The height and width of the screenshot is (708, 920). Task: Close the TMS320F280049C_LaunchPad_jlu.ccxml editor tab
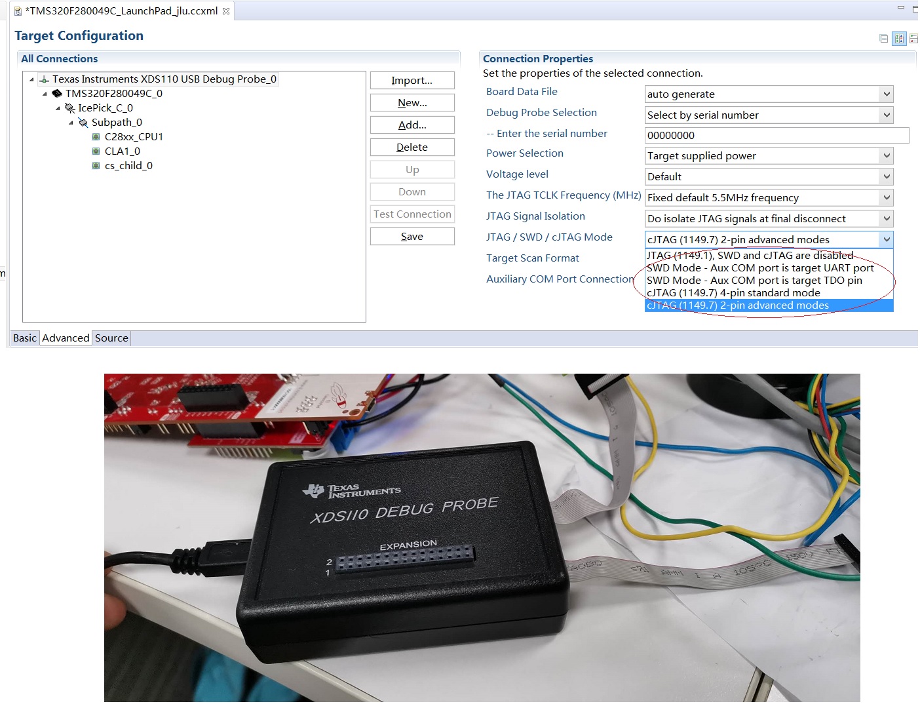click(226, 11)
